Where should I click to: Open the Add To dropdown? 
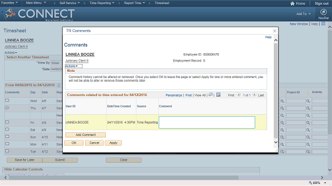point(303,14)
